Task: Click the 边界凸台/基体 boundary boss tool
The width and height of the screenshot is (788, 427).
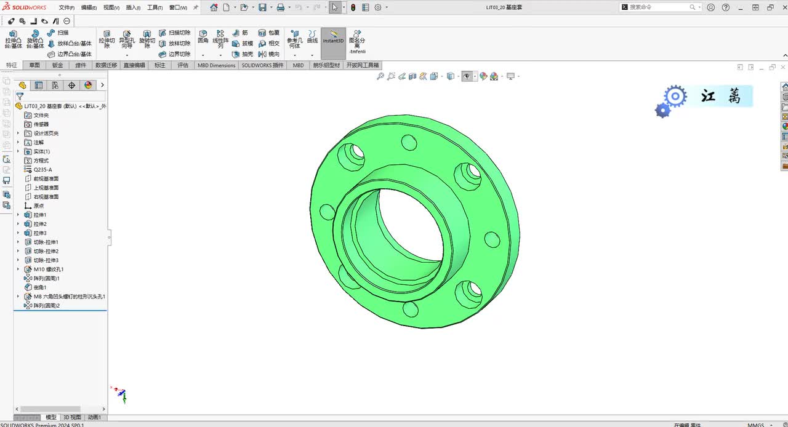Action: 69,54
